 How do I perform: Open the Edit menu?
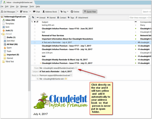[x=7, y=6]
